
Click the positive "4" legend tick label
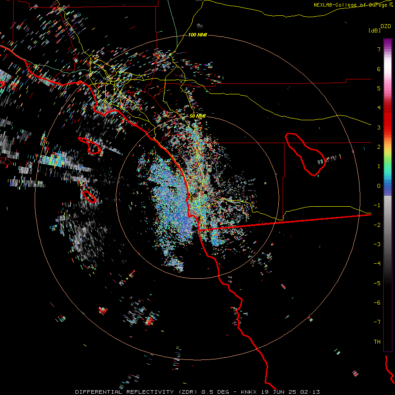pos(379,108)
